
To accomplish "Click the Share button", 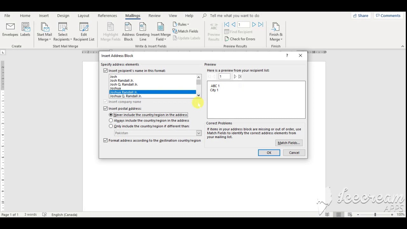I will (x=360, y=16).
